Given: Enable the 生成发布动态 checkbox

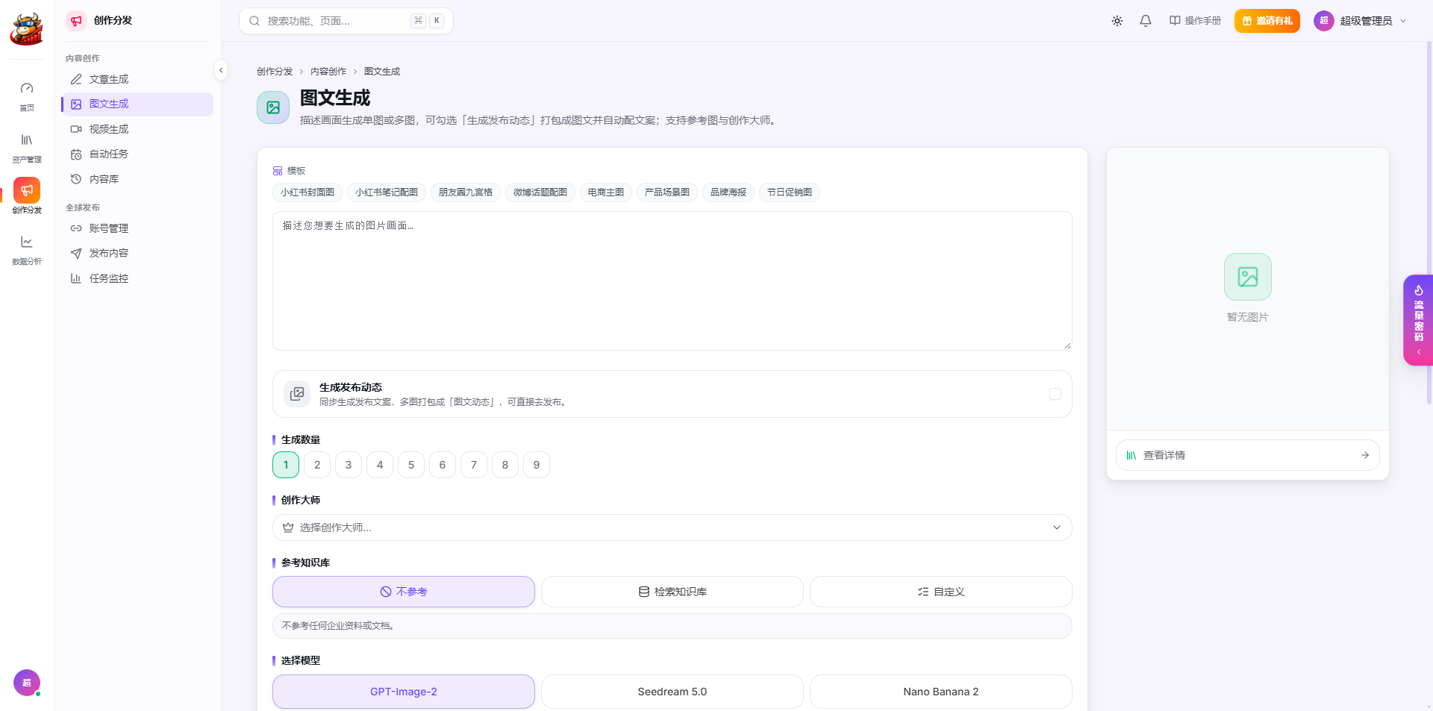Looking at the screenshot, I should tap(1055, 394).
